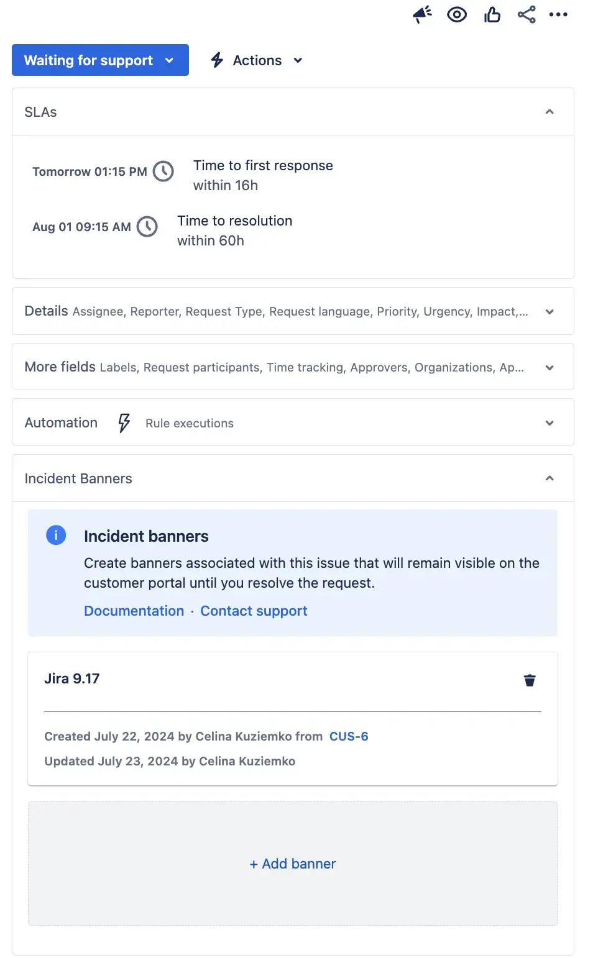Click the clock icon for resolution SLA

pyautogui.click(x=147, y=227)
